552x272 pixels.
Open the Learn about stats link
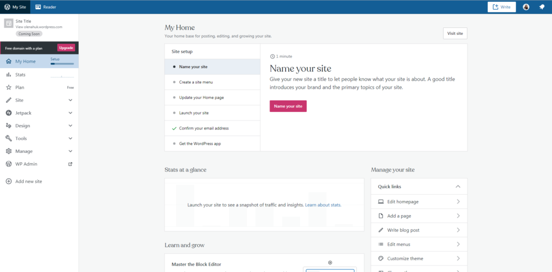coord(323,205)
